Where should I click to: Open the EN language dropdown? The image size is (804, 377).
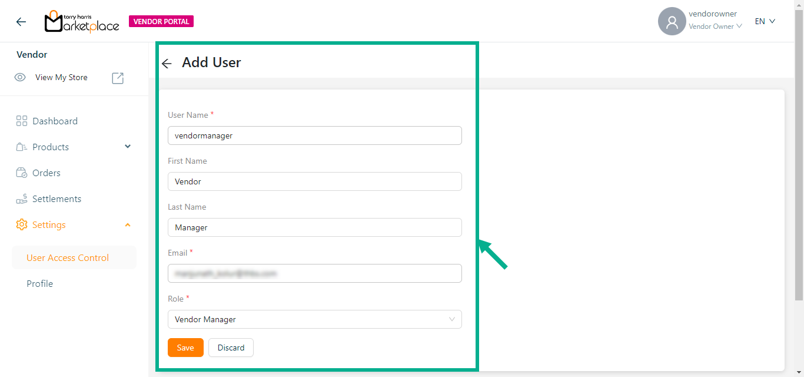click(765, 21)
